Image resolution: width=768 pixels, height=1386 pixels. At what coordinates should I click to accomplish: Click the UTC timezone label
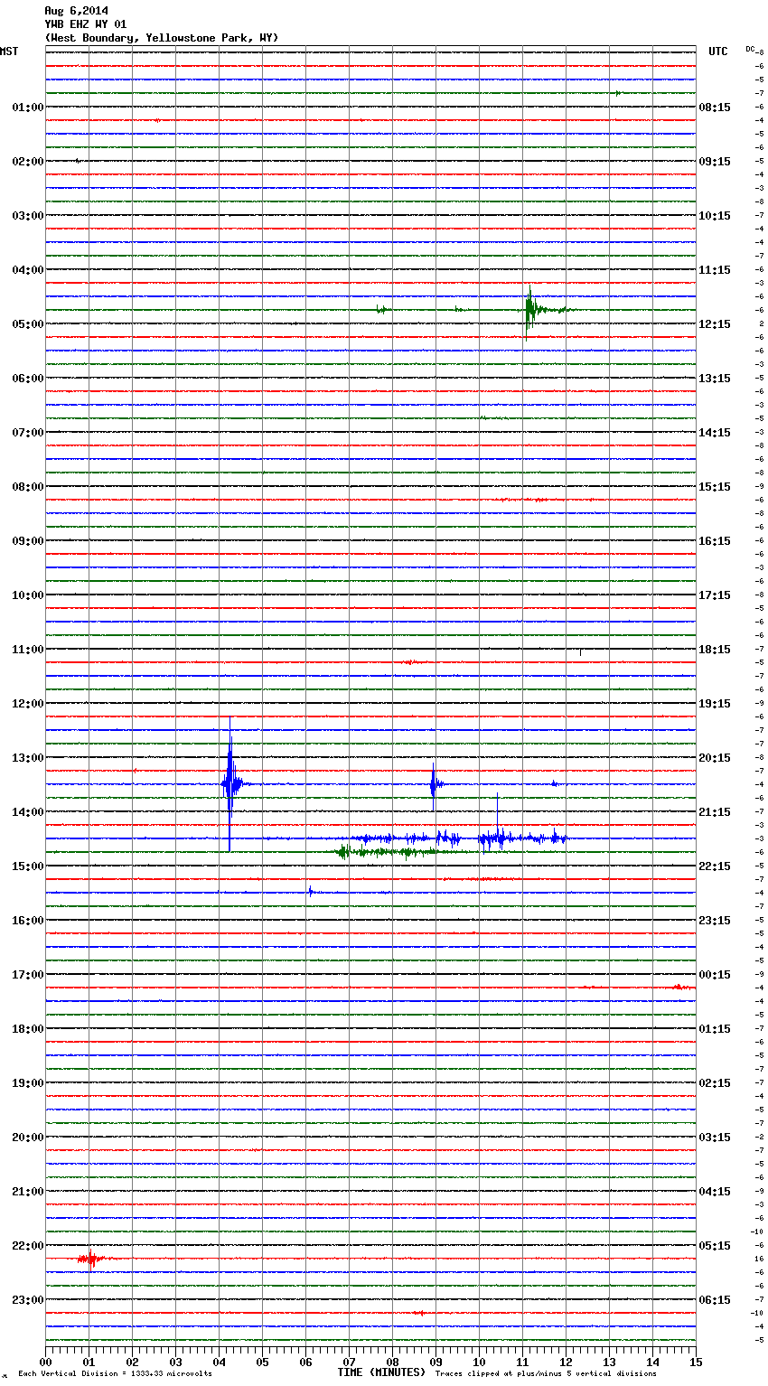pyautogui.click(x=717, y=52)
